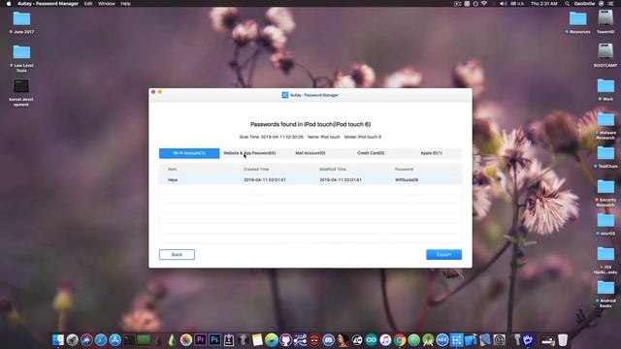621x349 pixels.
Task: Switch to the Apple ID tab
Action: [x=431, y=153]
